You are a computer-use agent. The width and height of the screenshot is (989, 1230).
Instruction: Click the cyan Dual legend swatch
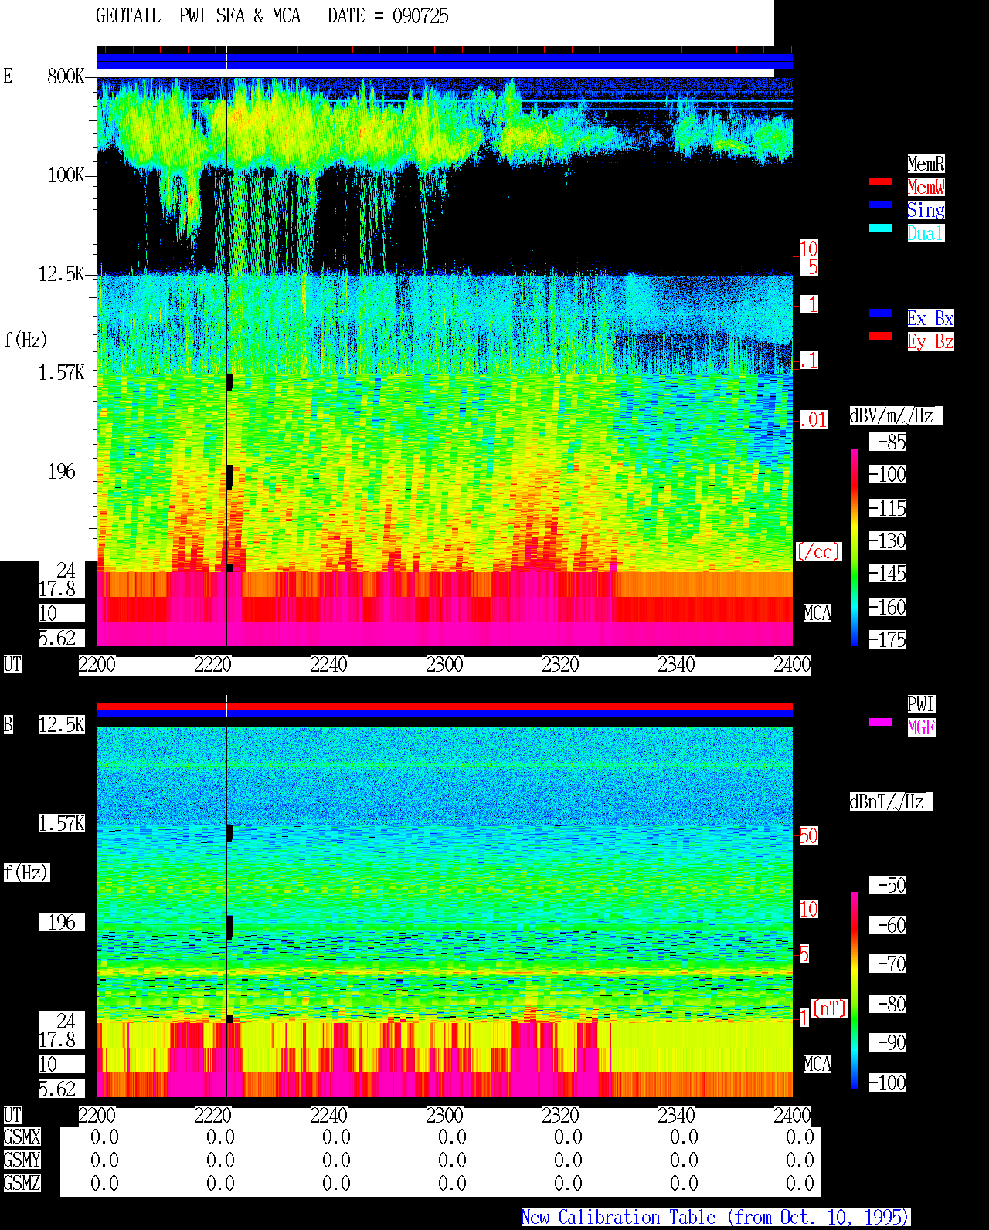coord(881,228)
